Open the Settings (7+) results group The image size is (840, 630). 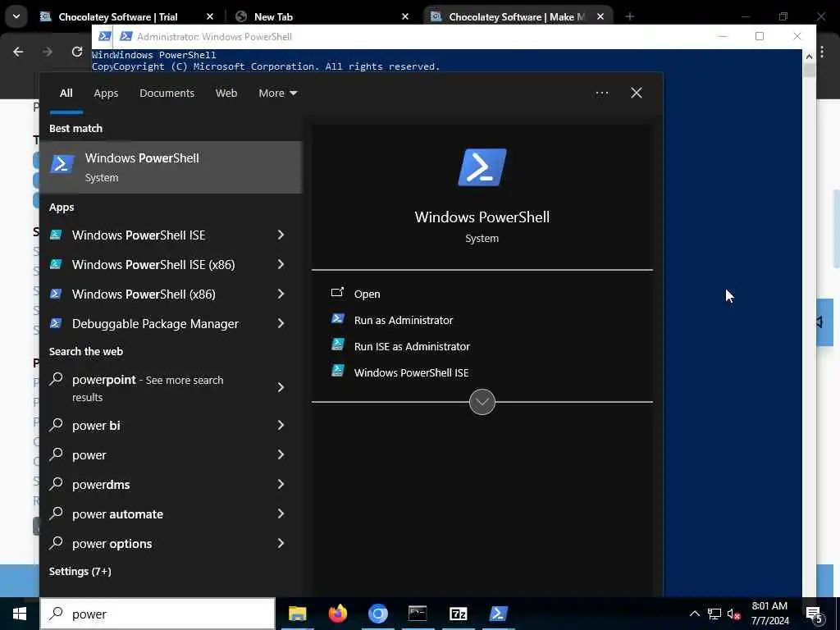(x=80, y=572)
